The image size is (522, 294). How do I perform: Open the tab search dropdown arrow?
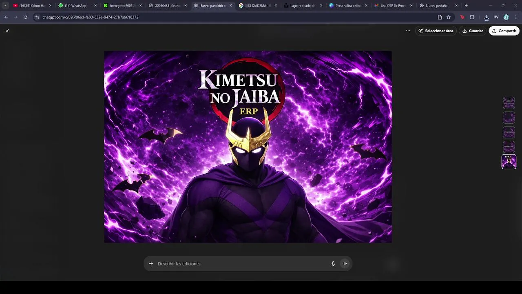[5, 6]
